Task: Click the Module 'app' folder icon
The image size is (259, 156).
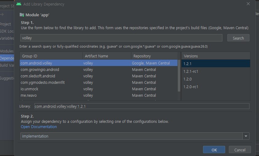Action: tap(22, 15)
